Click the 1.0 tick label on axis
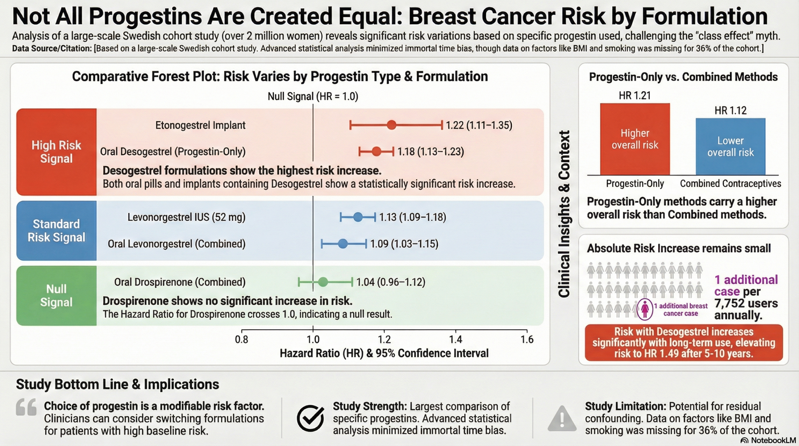This screenshot has width=799, height=446. pyautogui.click(x=313, y=340)
